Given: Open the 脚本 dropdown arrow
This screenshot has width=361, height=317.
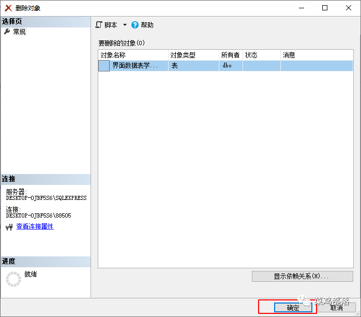Looking at the screenshot, I should point(125,25).
